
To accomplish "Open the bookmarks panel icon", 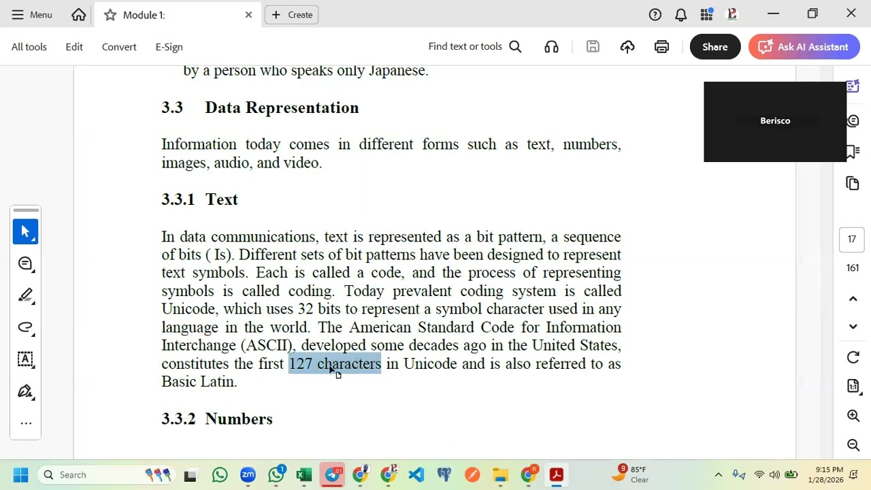I will pos(853,151).
